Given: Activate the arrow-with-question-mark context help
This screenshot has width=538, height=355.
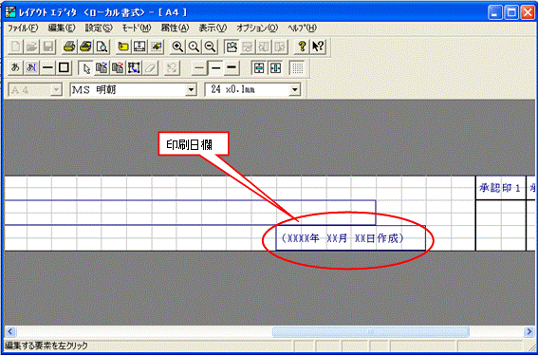Looking at the screenshot, I should [x=319, y=47].
